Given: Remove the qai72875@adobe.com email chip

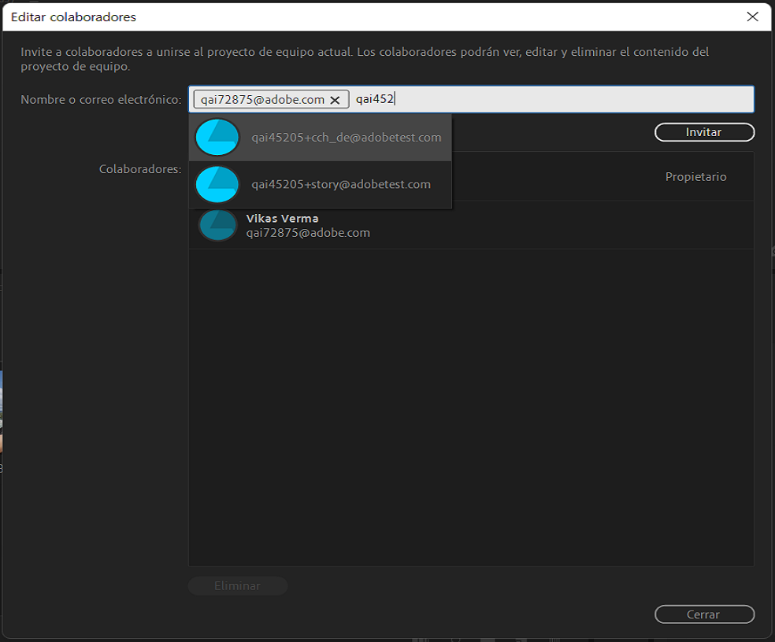Looking at the screenshot, I should click(335, 100).
